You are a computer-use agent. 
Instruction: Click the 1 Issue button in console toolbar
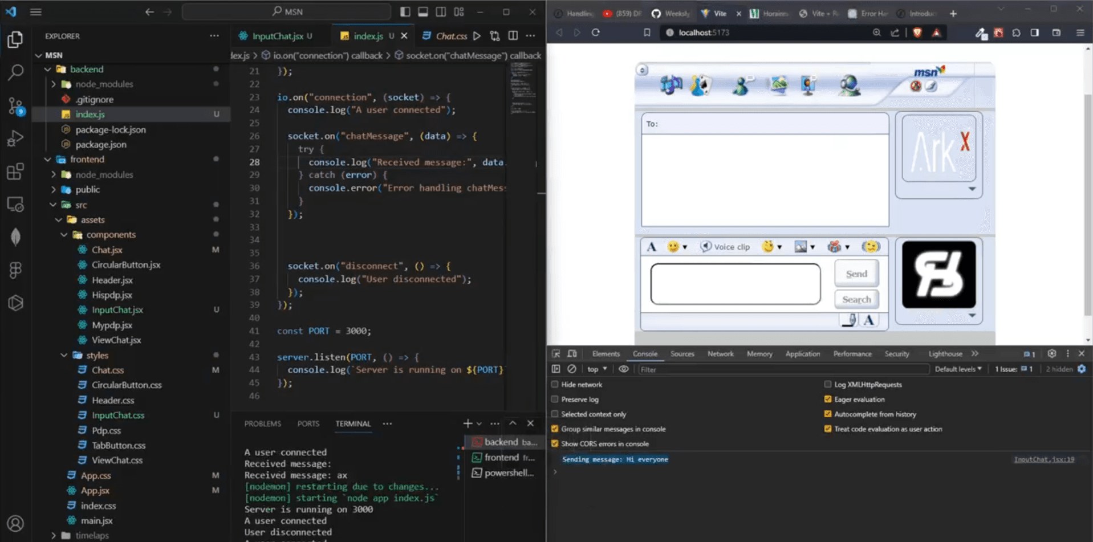pyautogui.click(x=1014, y=369)
